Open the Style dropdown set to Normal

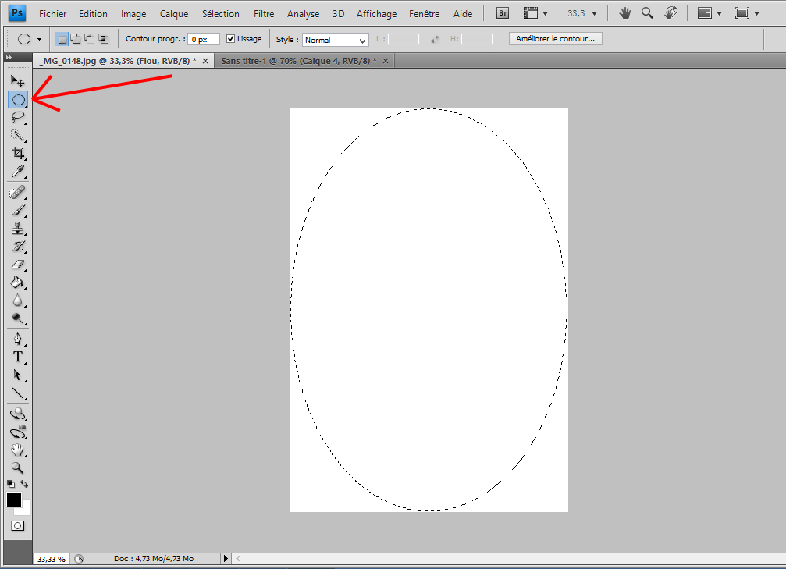(x=335, y=40)
